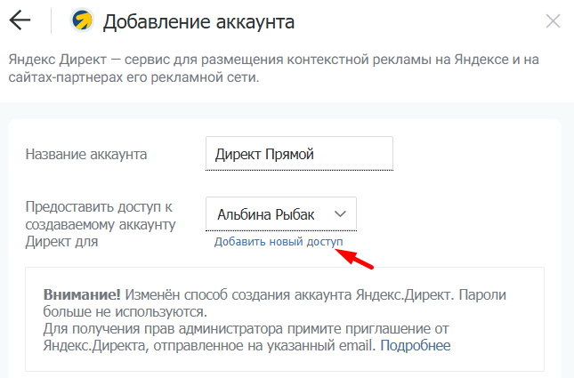Focus the Название аккаунта input field
Image resolution: width=574 pixels, height=378 pixels.
point(298,154)
